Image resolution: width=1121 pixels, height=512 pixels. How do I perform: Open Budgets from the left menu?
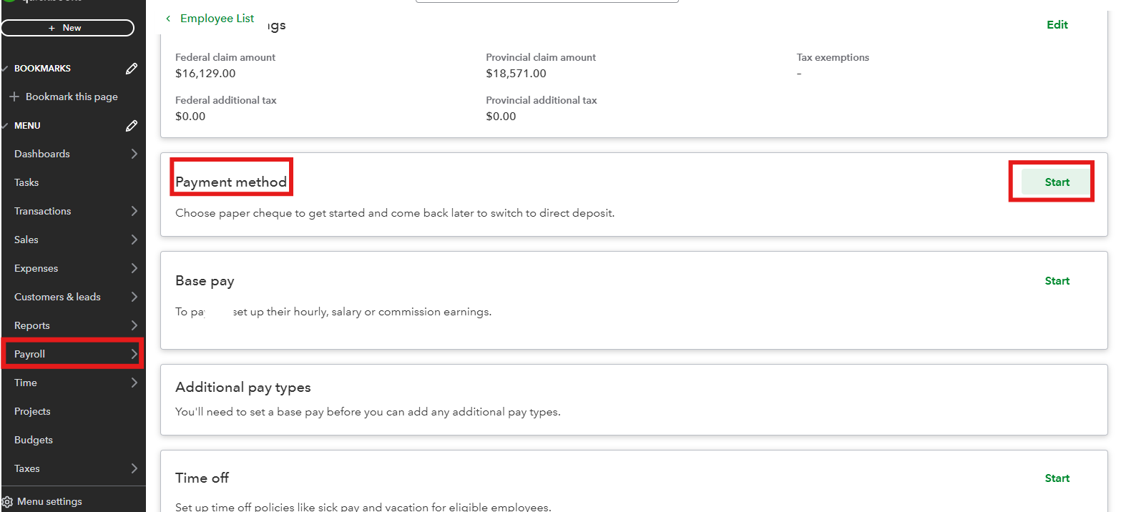[34, 440]
